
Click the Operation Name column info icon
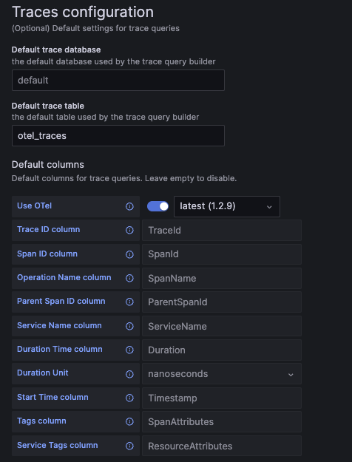pyautogui.click(x=129, y=278)
